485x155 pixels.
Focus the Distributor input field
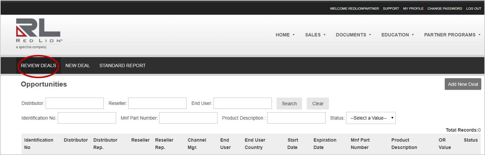pyautogui.click(x=75, y=103)
